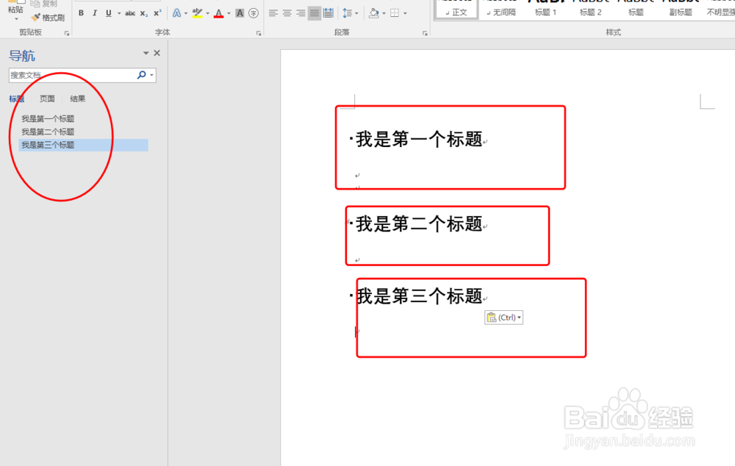Open the Clipboard dialog launcher
Screen dimensions: 735x466
click(x=67, y=33)
